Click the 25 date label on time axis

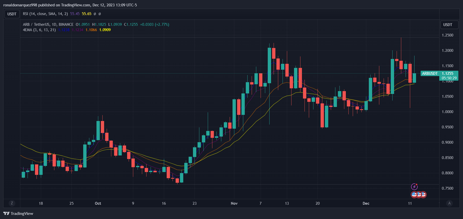click(71, 203)
